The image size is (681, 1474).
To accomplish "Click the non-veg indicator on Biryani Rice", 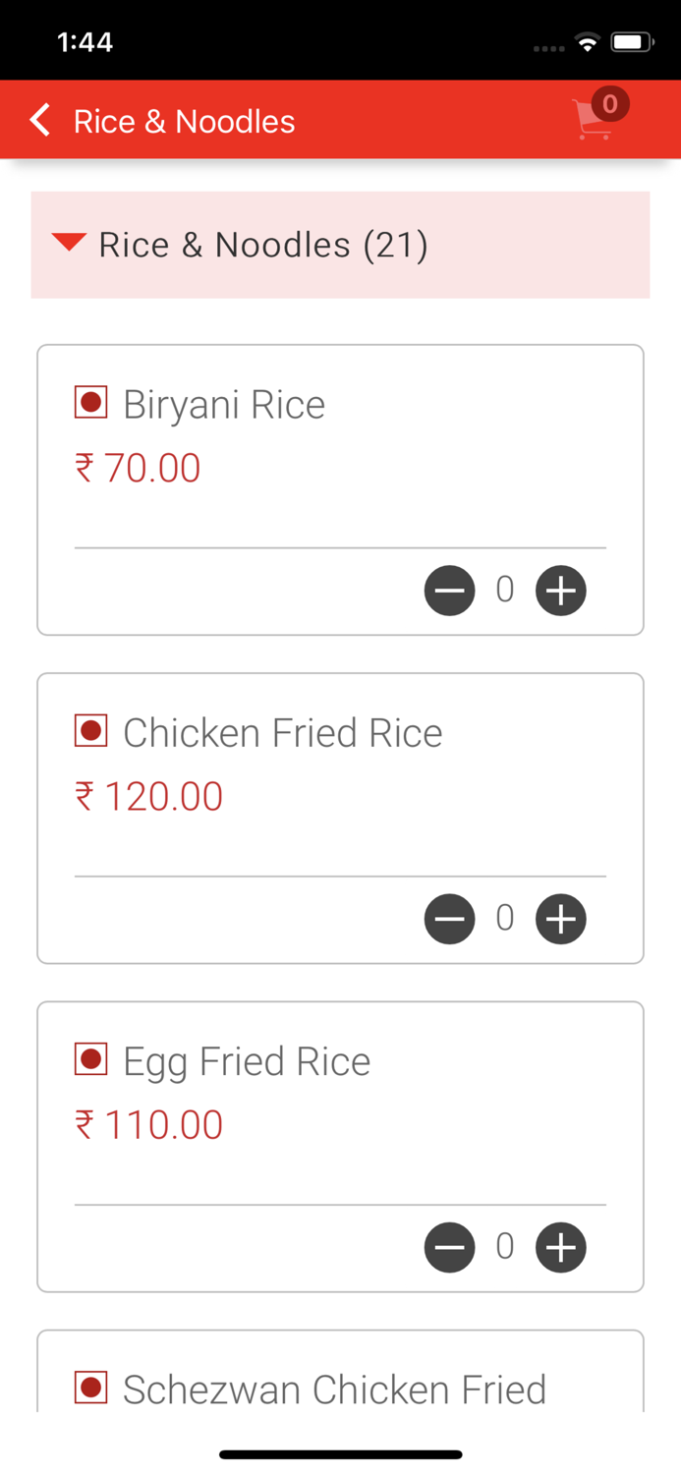I will (x=90, y=402).
